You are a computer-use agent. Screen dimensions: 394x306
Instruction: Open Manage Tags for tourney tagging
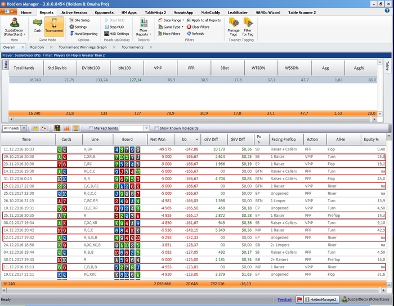pyautogui.click(x=234, y=27)
